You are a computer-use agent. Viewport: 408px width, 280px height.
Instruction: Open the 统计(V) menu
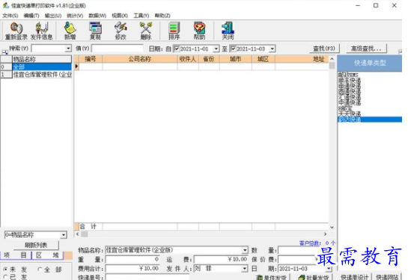[75, 16]
